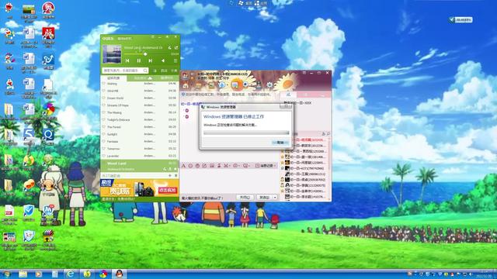Expand the screenshot options dropdown arrow
Image resolution: width=497 pixels, height=279 pixels.
pos(229,166)
